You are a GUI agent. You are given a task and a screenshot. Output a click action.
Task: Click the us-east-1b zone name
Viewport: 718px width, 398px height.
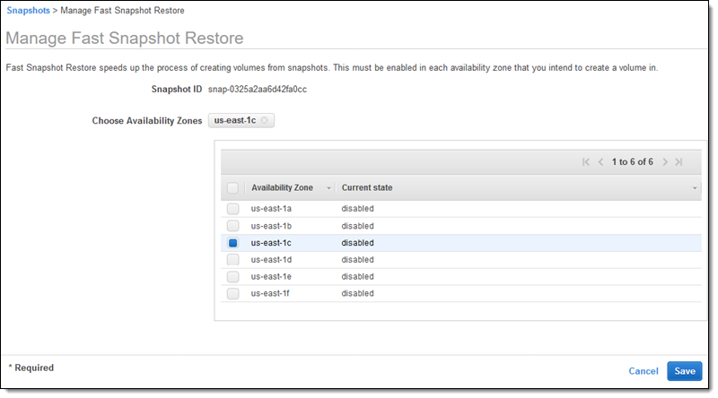pyautogui.click(x=270, y=226)
